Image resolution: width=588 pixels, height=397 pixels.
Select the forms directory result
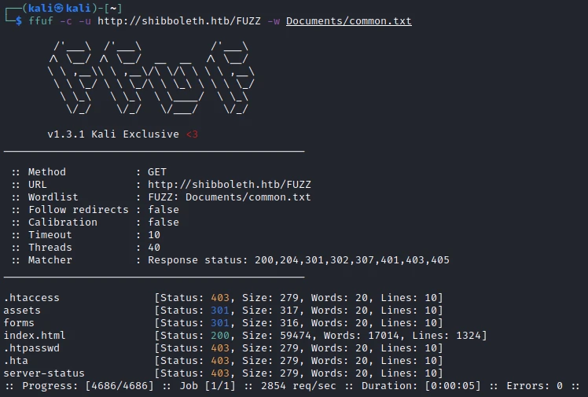tap(19, 323)
